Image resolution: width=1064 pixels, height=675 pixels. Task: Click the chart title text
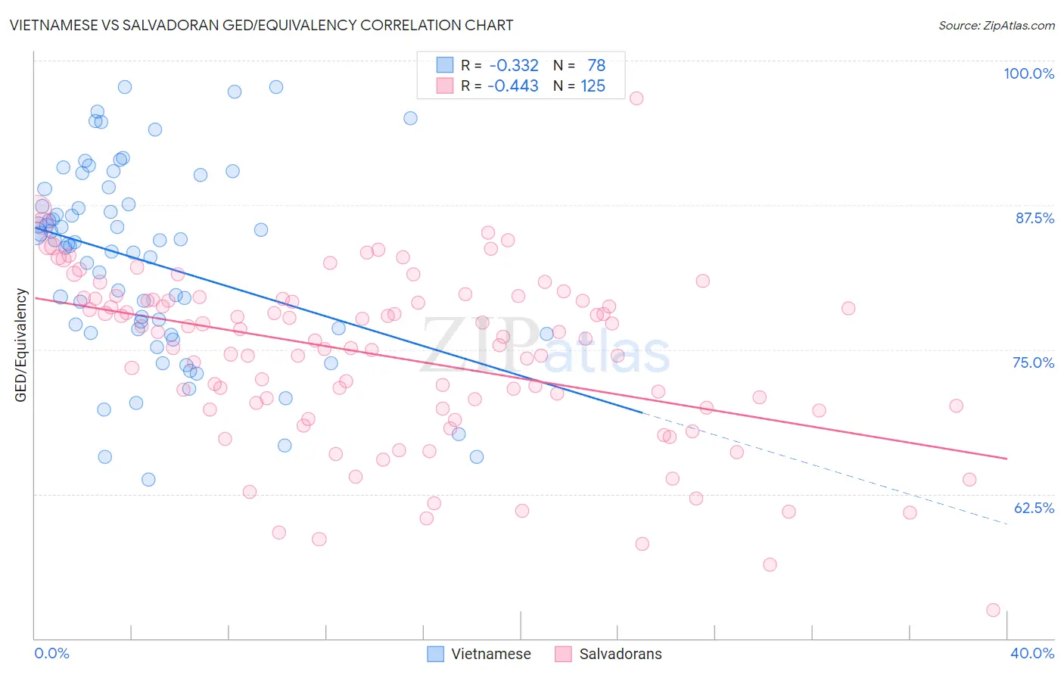[261, 25]
